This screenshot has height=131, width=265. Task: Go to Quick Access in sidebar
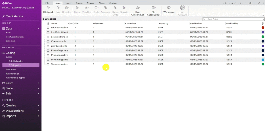click(x=14, y=16)
